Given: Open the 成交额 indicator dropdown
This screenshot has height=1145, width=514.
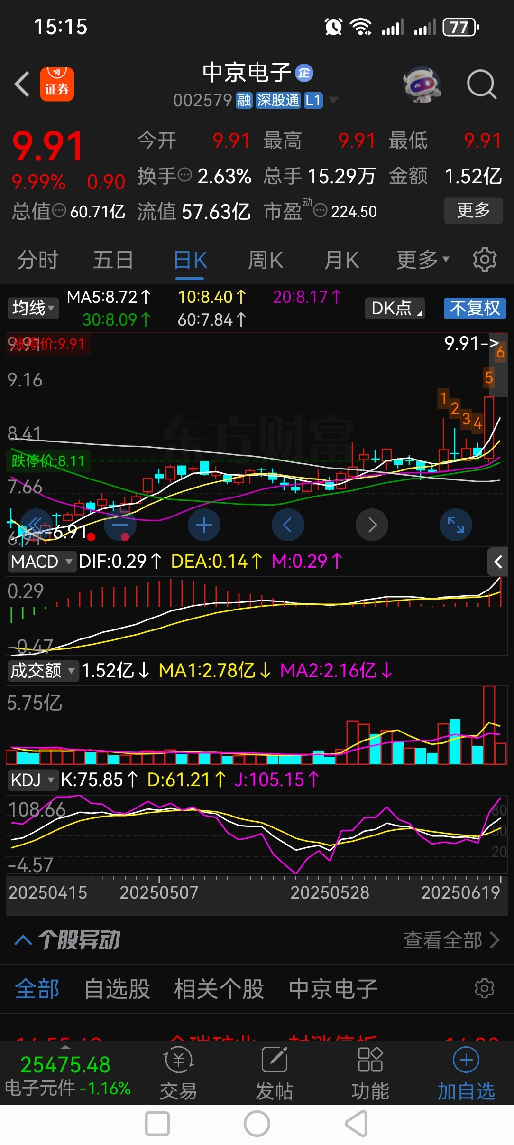Looking at the screenshot, I should 43,671.
